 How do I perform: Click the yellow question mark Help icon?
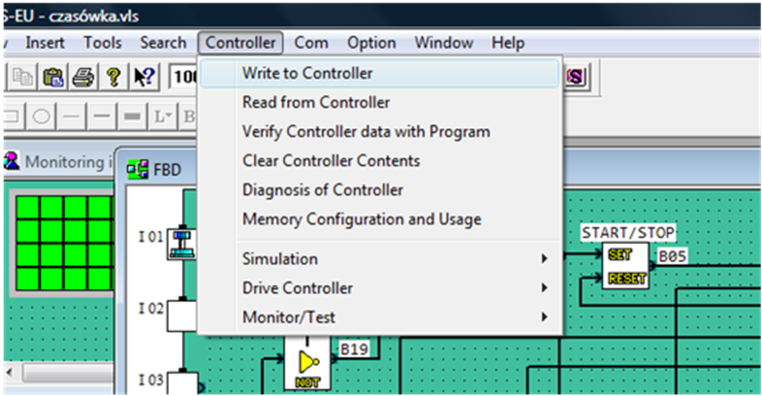(113, 77)
